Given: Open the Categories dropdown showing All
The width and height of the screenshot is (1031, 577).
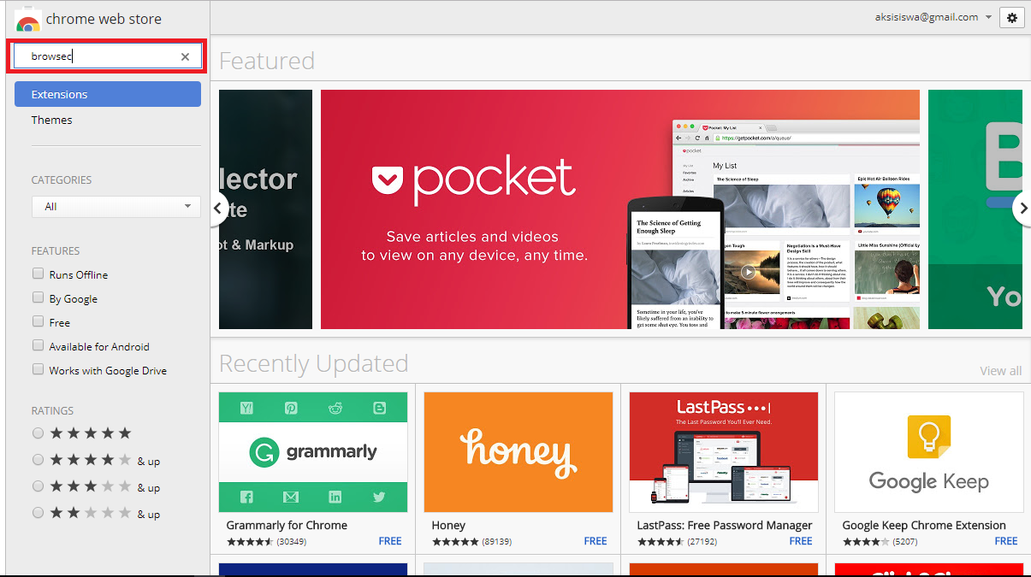Looking at the screenshot, I should (x=116, y=206).
